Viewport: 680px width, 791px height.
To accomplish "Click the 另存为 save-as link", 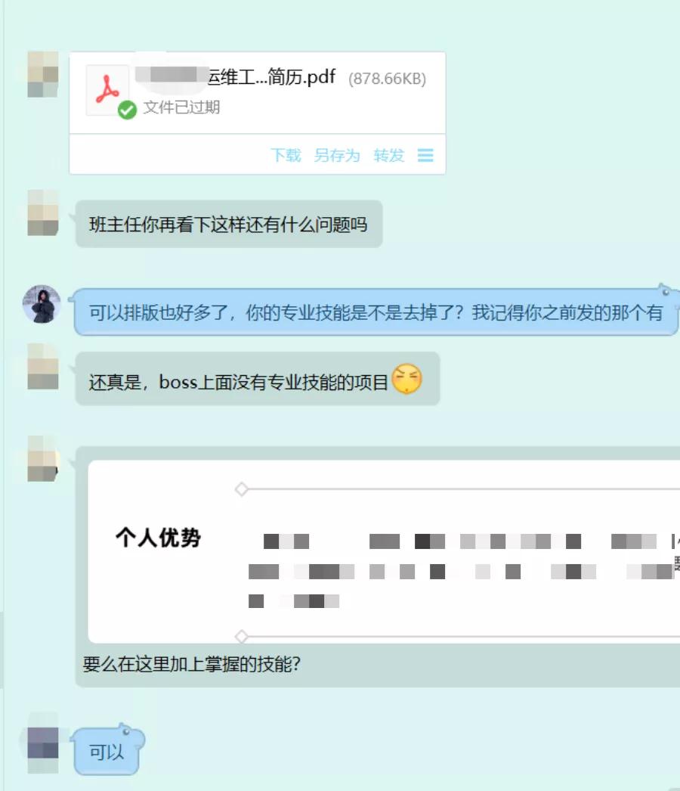I will 337,155.
